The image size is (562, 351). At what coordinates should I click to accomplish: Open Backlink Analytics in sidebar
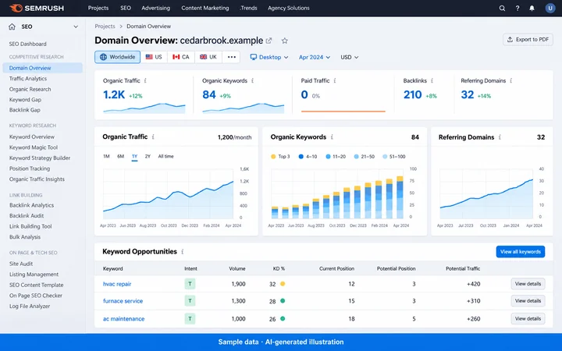[31, 205]
